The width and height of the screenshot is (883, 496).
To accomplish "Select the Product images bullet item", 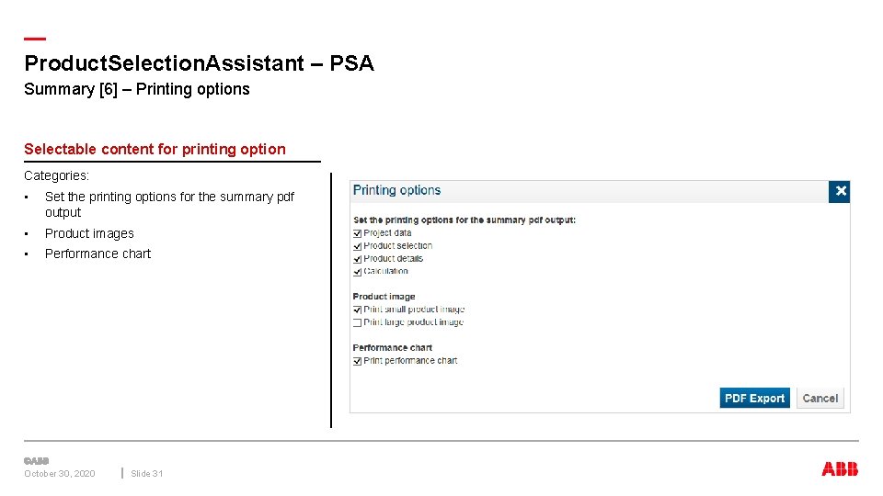I will click(89, 233).
